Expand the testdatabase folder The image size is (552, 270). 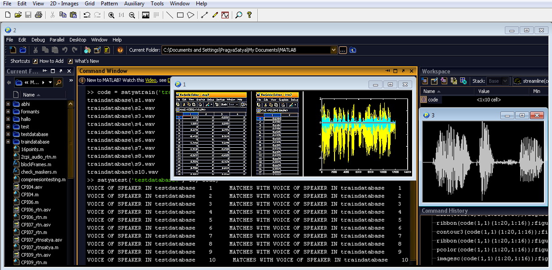[x=8, y=134]
